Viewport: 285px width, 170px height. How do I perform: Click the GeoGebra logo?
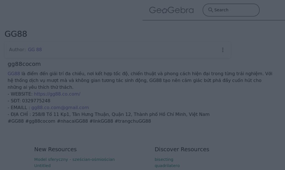click(x=171, y=10)
